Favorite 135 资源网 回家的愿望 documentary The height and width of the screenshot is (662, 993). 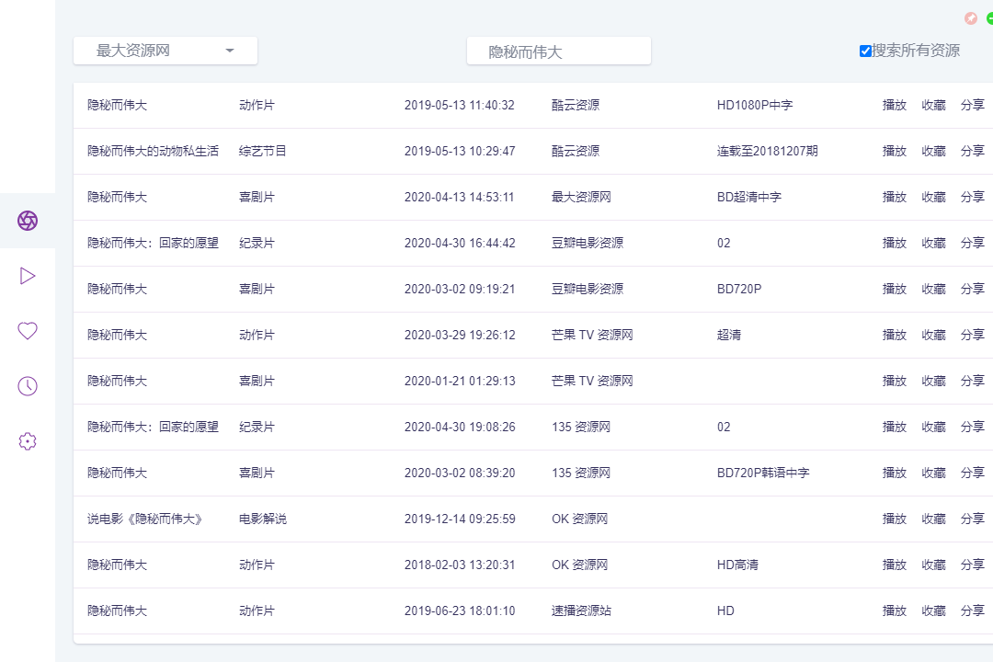point(933,427)
